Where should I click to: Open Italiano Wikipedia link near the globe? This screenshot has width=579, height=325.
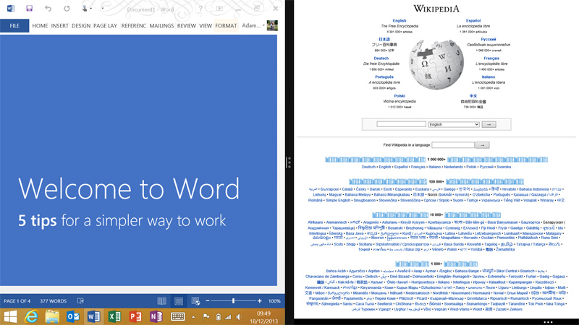(x=488, y=77)
